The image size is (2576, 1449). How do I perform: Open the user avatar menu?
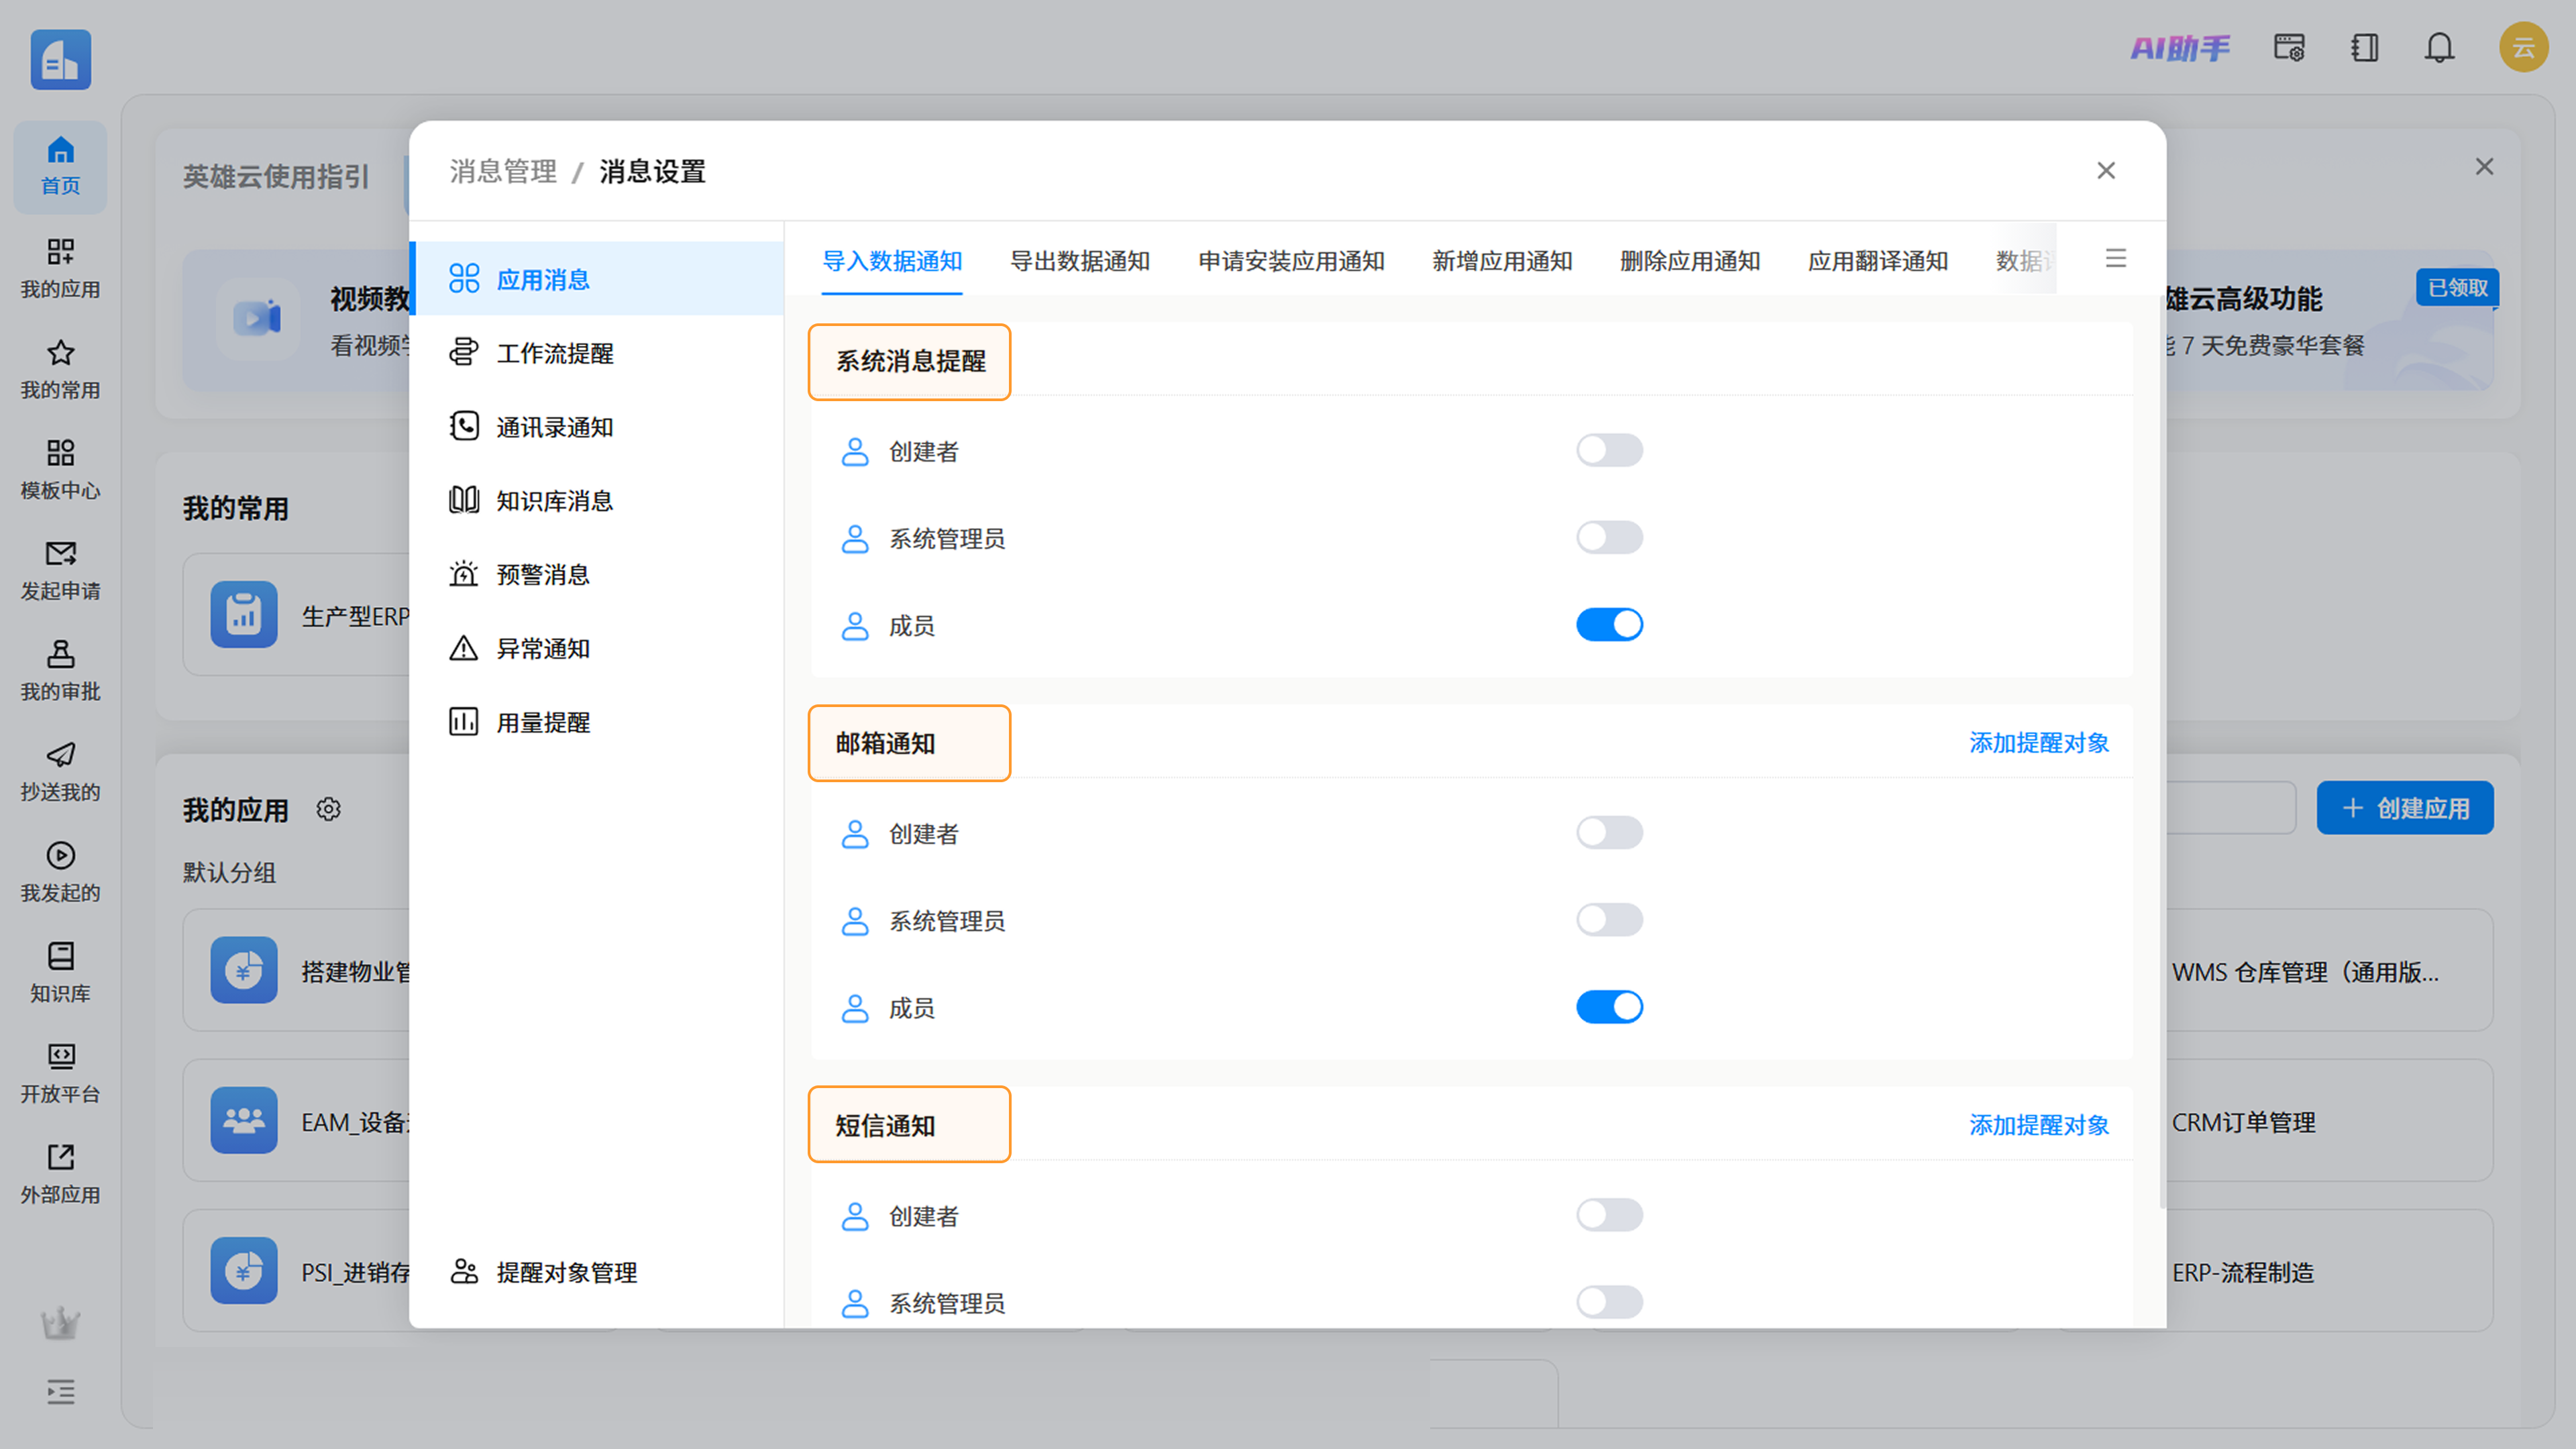2523,48
